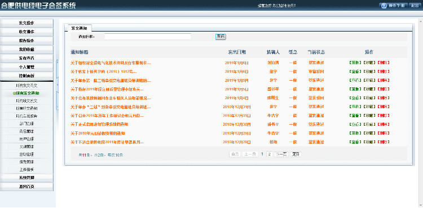This screenshot has height=212, width=423.
Task: Click 收藏 for the 全段电气化 notice
Action: [369, 63]
